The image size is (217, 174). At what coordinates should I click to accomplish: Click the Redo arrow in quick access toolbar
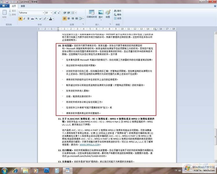coord(14,2)
